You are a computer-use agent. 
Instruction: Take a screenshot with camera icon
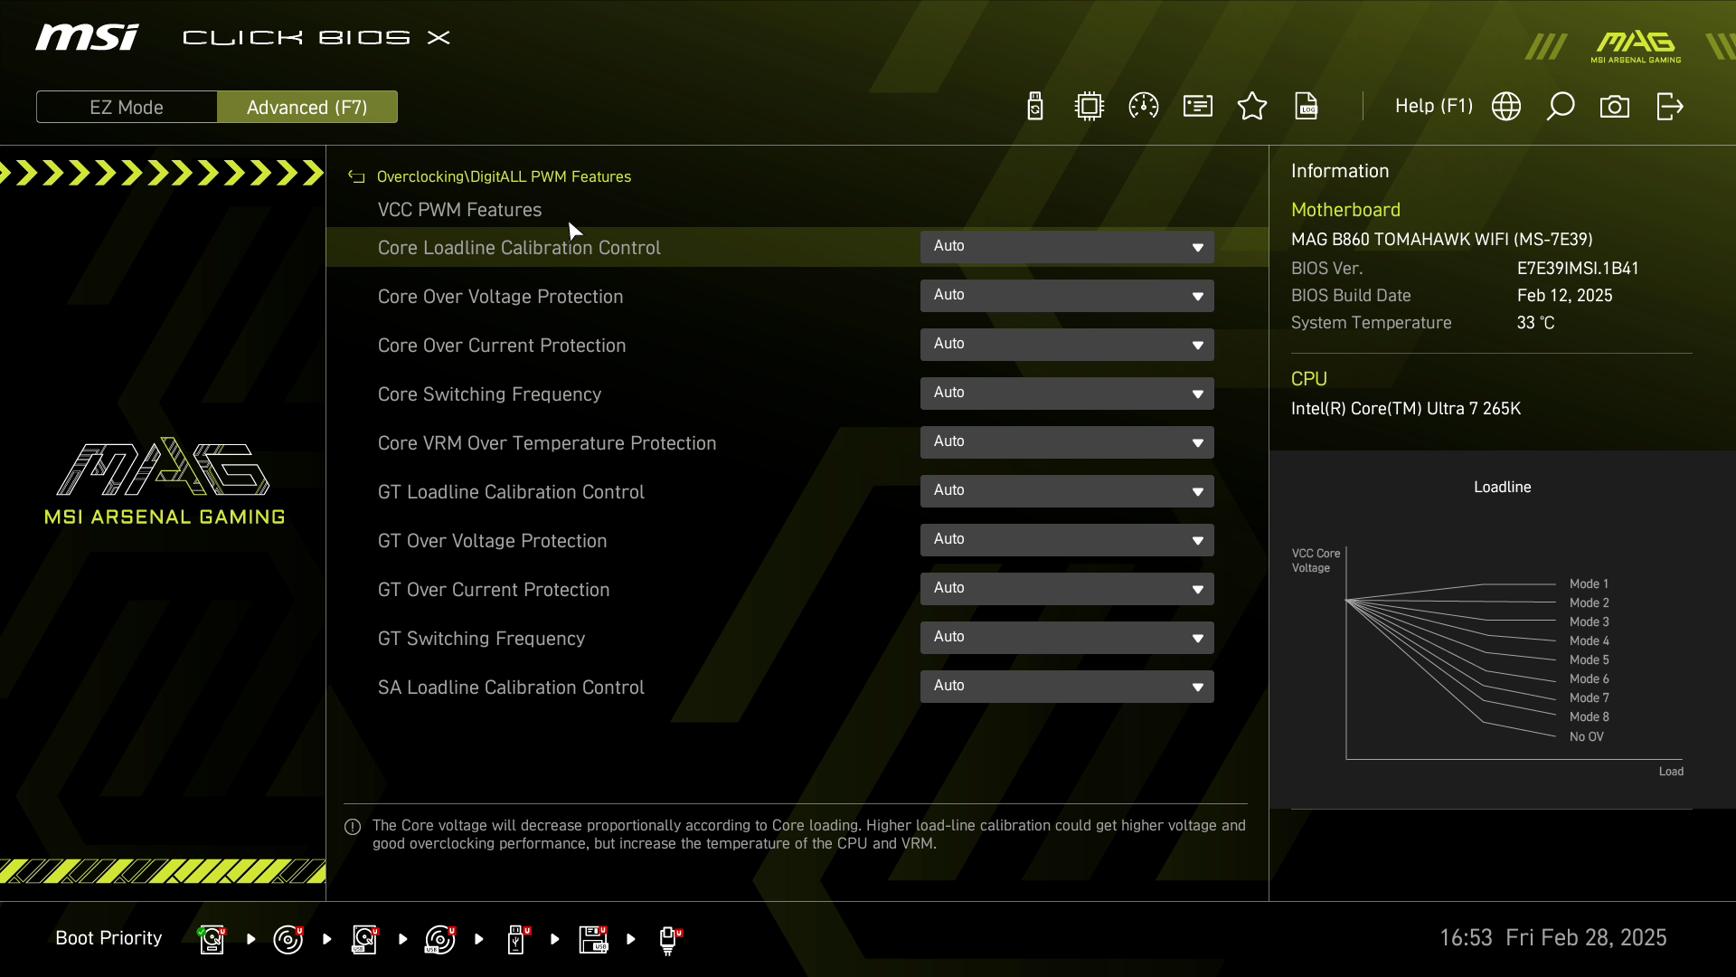pyautogui.click(x=1615, y=107)
